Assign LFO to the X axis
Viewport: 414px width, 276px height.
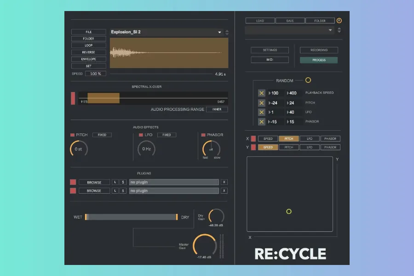coord(310,138)
